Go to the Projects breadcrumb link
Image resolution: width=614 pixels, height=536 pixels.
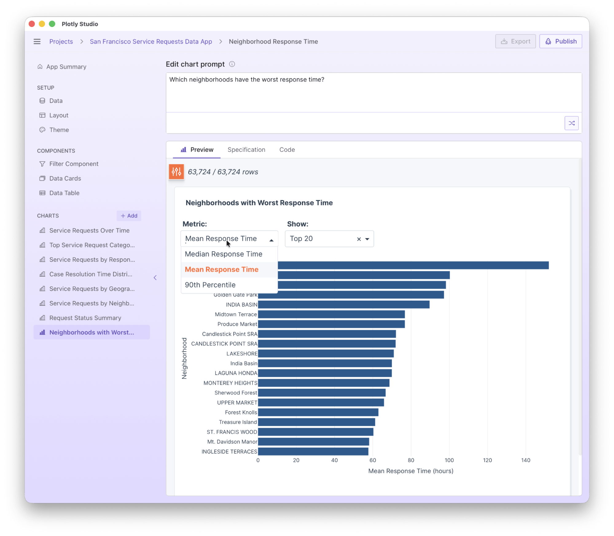point(61,41)
